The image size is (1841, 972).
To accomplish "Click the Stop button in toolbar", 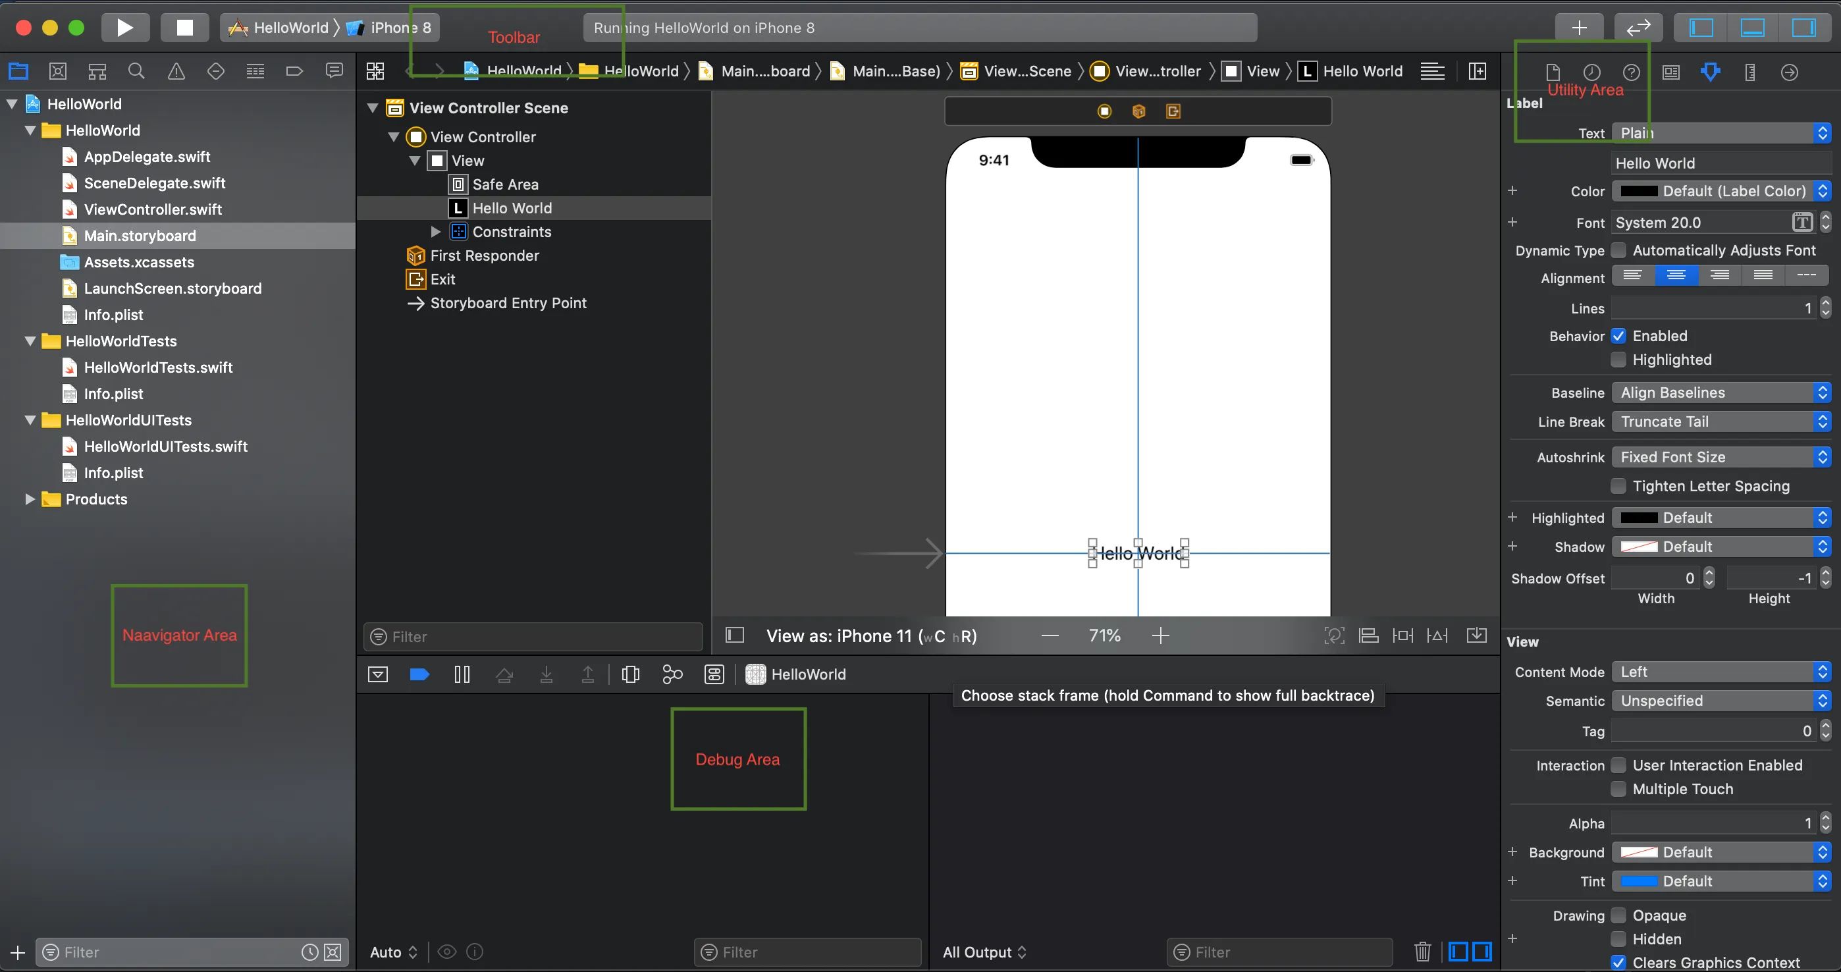I will (x=184, y=28).
